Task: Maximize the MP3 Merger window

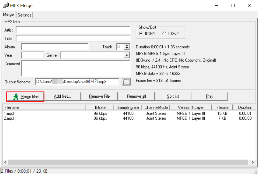Action: coord(233,6)
